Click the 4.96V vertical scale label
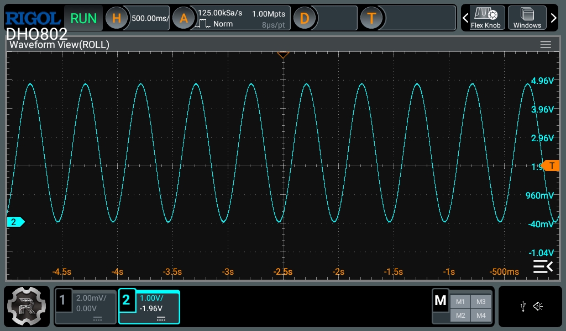Viewport: 566px width, 331px height. coord(542,81)
